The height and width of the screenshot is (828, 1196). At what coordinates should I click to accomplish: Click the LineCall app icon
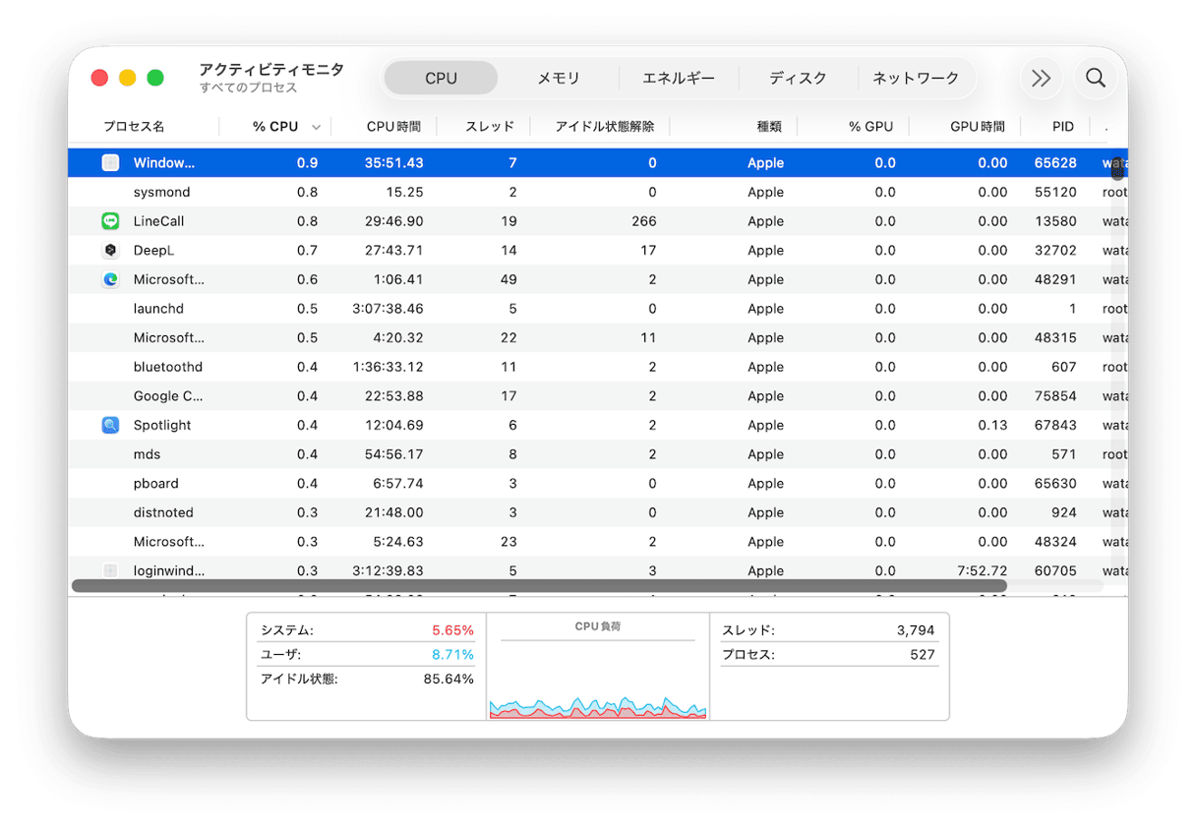pos(109,220)
